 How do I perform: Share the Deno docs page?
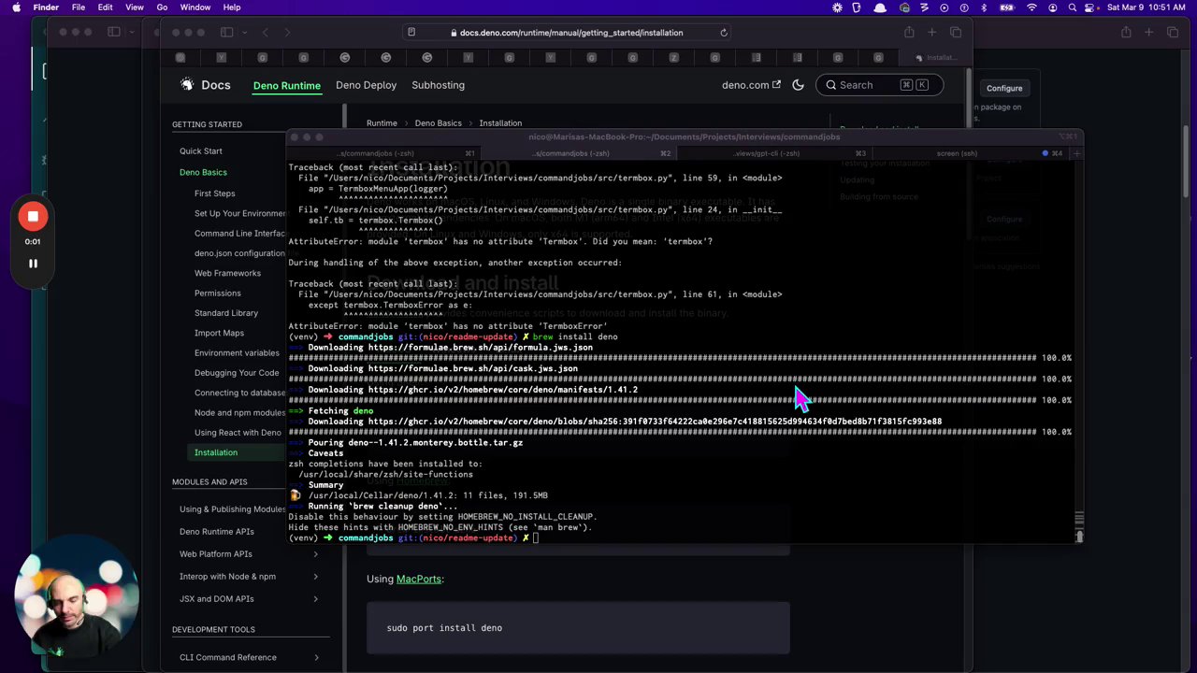pos(909,33)
